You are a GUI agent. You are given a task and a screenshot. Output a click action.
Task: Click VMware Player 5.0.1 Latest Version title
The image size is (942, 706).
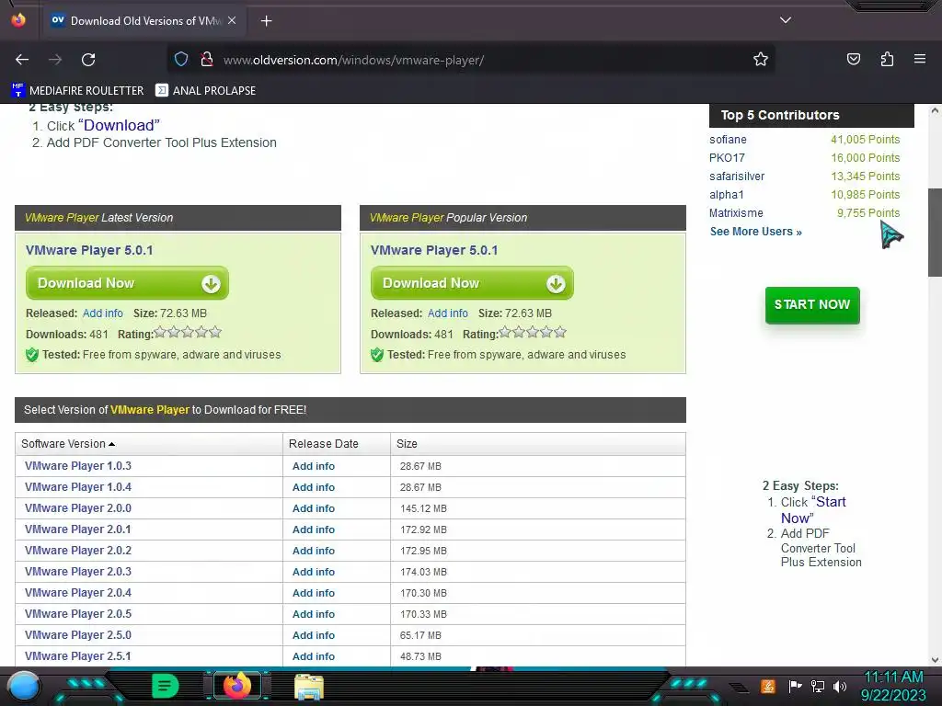click(89, 250)
